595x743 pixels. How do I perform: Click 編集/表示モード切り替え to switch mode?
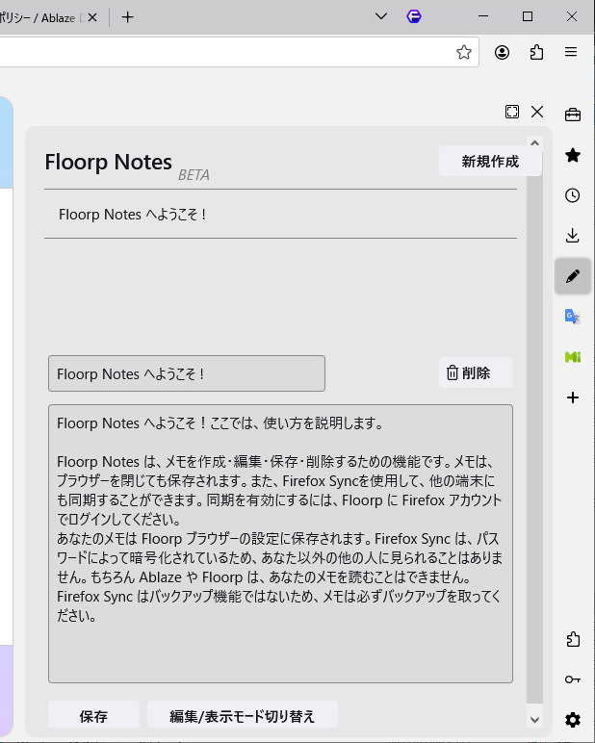tap(243, 715)
